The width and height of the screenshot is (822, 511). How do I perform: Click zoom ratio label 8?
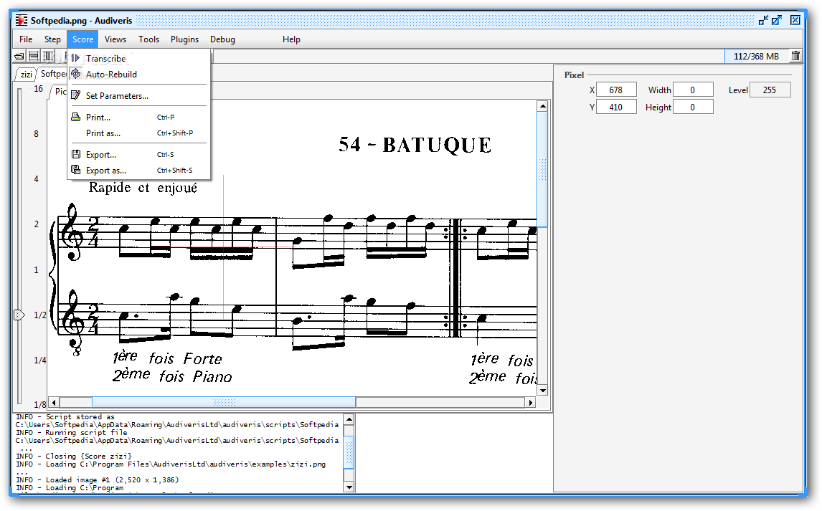click(36, 133)
